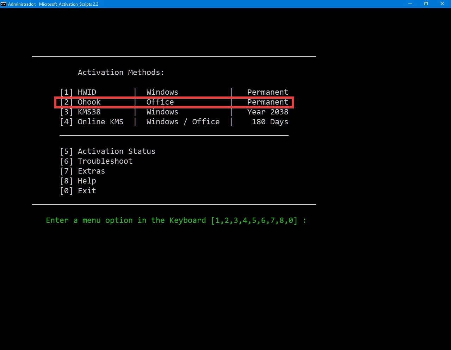Click the '180 Days' text
451x350 pixels.
270,122
